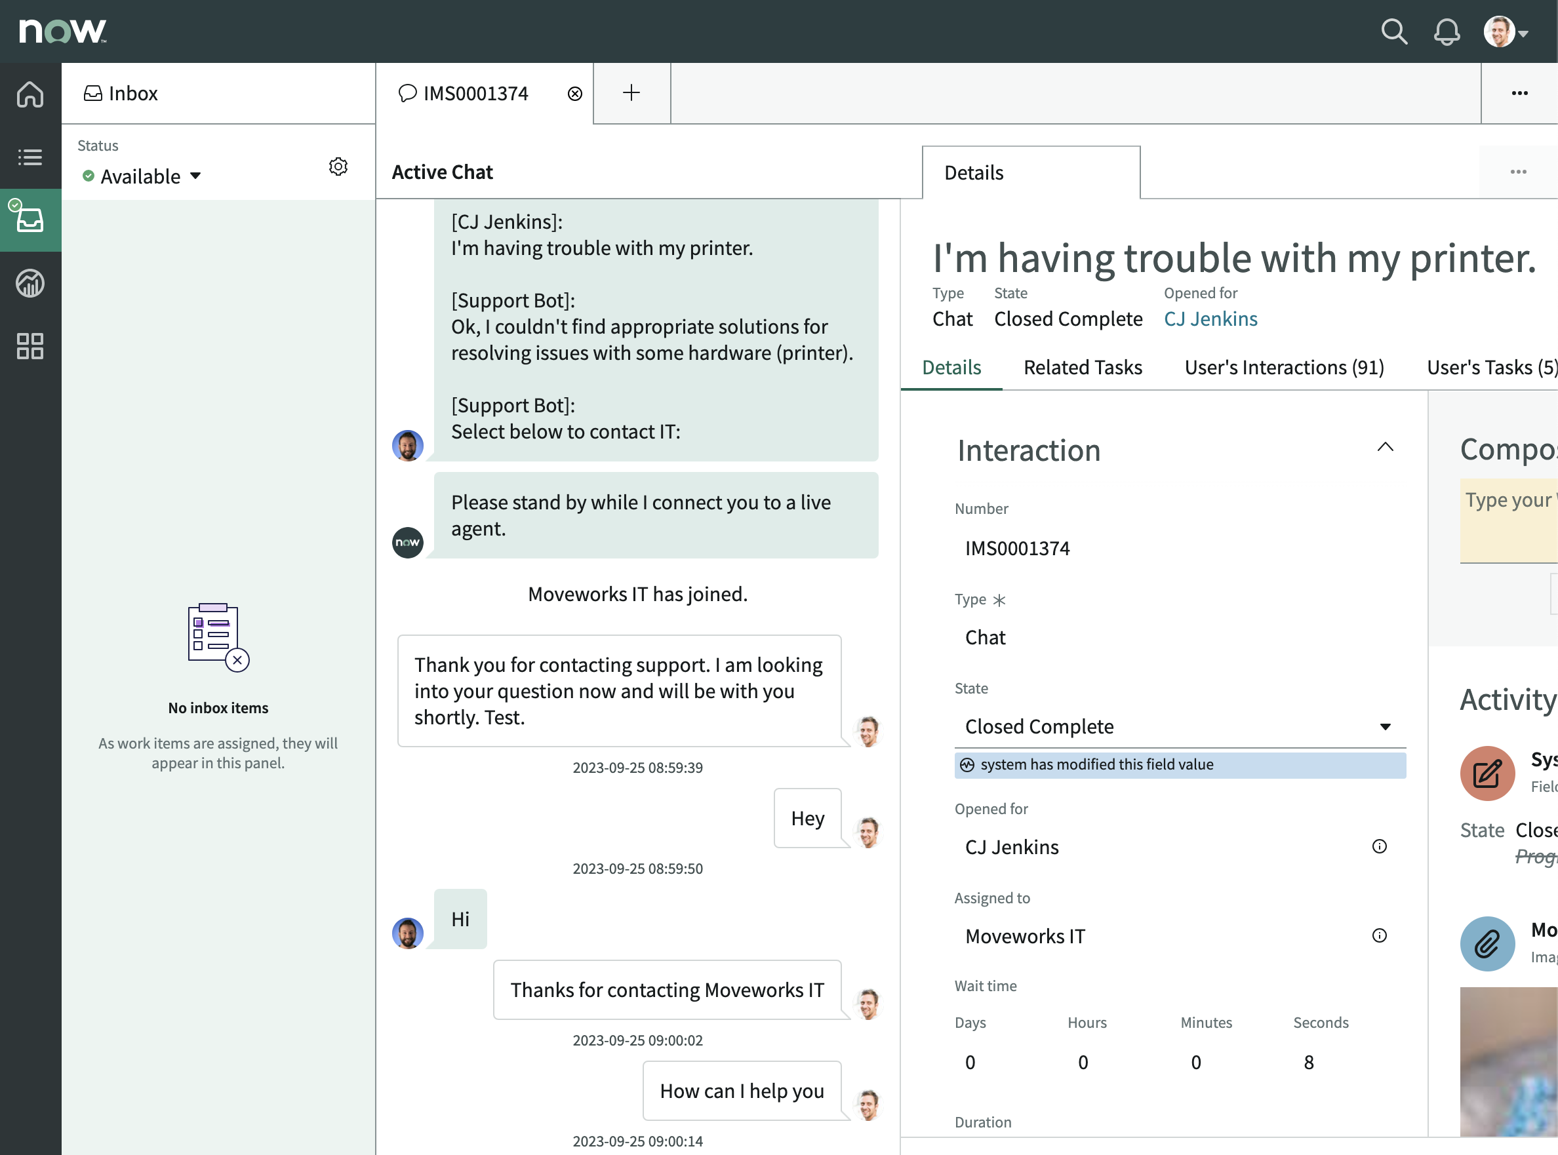
Task: Select the Inbox sidebar icon
Action: [30, 220]
